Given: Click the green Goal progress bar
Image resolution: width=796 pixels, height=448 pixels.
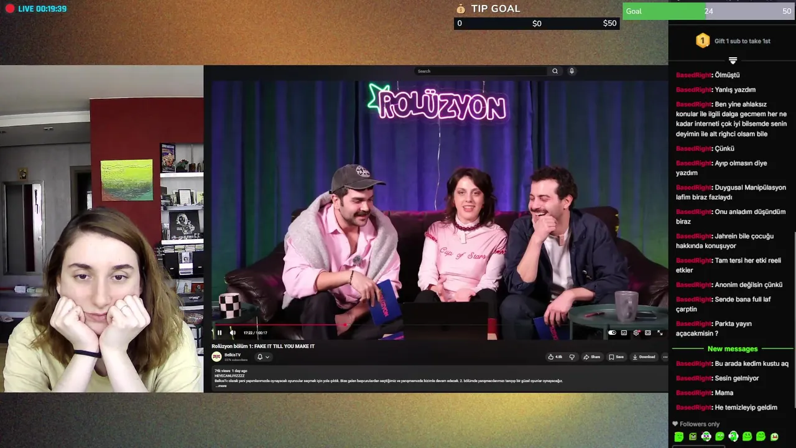Looking at the screenshot, I should (708, 11).
